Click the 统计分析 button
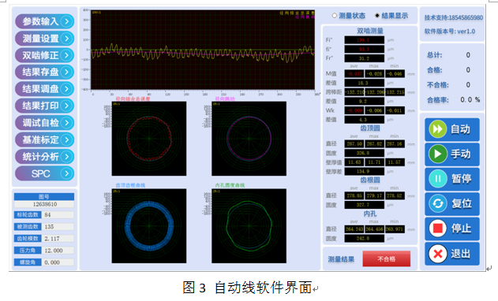The image size is (498, 301). tap(45, 156)
